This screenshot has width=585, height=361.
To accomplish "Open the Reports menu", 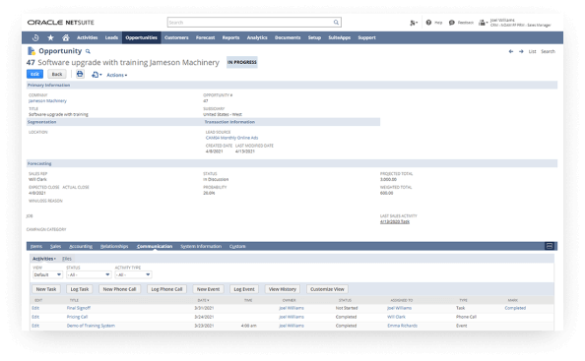I will [x=230, y=37].
